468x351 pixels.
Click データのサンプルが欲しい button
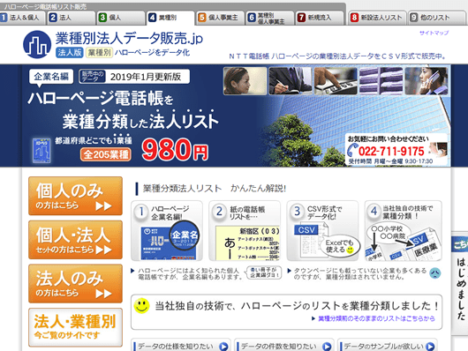pos(388,346)
